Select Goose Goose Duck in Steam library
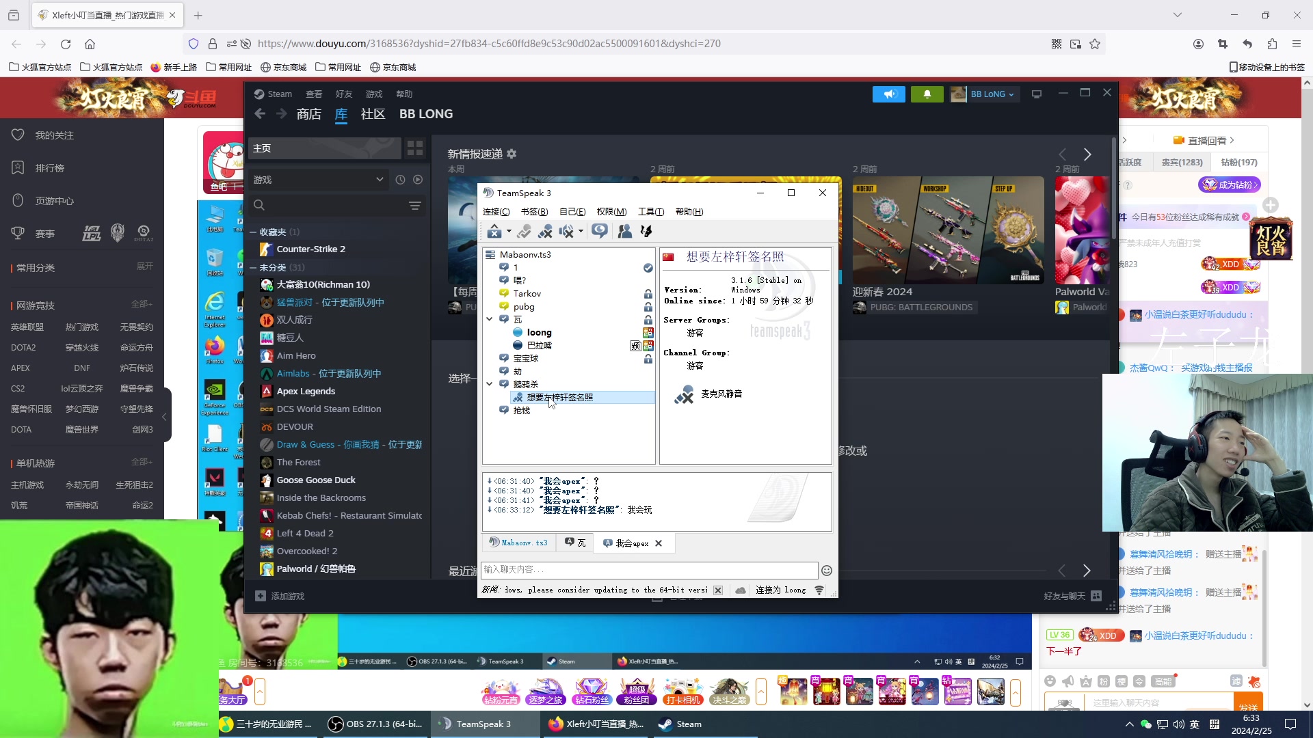The height and width of the screenshot is (738, 1313). click(316, 480)
